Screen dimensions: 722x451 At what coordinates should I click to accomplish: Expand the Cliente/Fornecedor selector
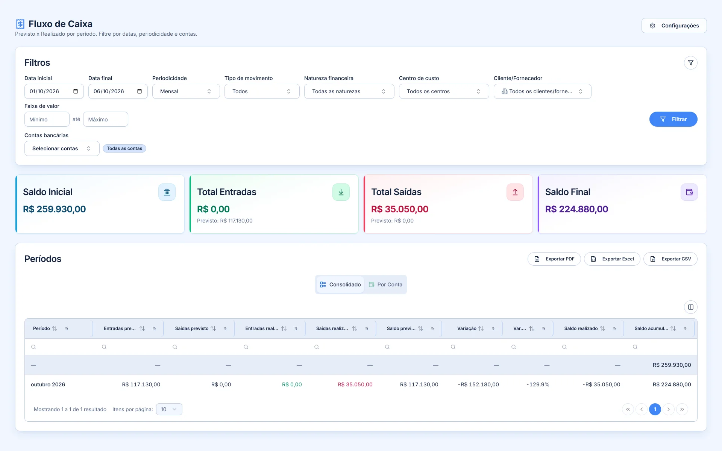tap(542, 91)
